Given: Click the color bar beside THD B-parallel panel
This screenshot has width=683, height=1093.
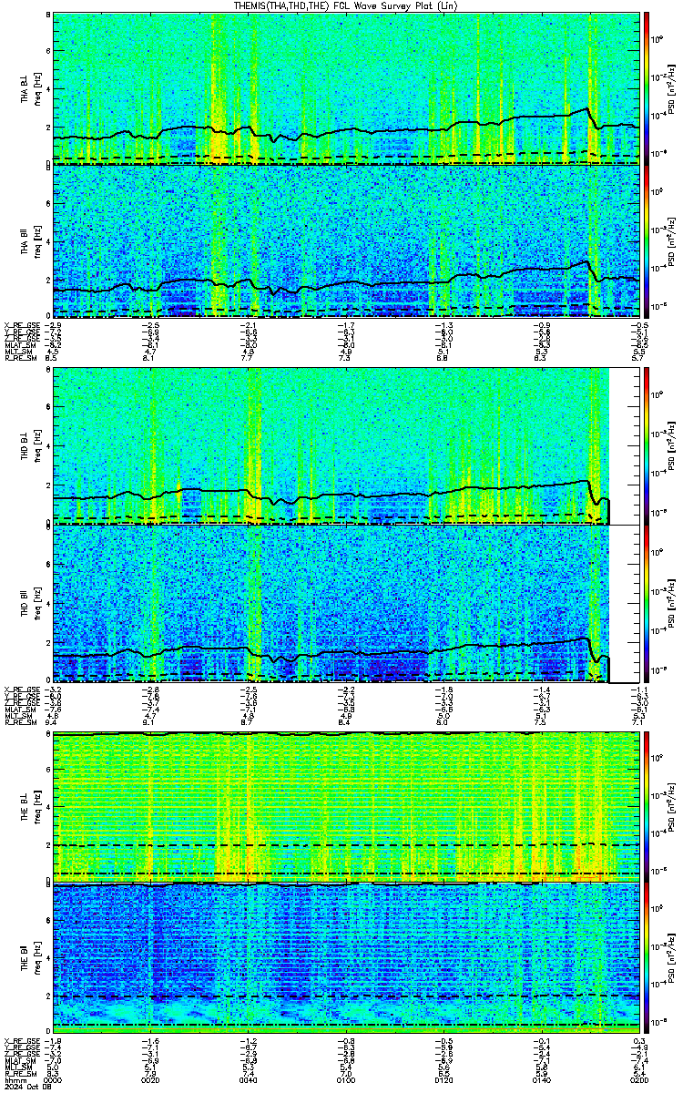Looking at the screenshot, I should 647,603.
